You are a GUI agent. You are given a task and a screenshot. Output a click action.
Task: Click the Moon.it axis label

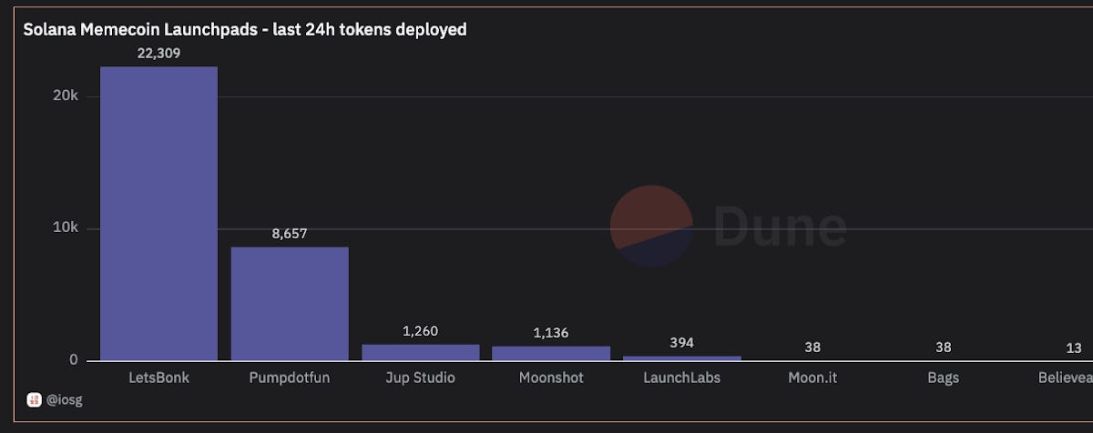[x=812, y=378]
